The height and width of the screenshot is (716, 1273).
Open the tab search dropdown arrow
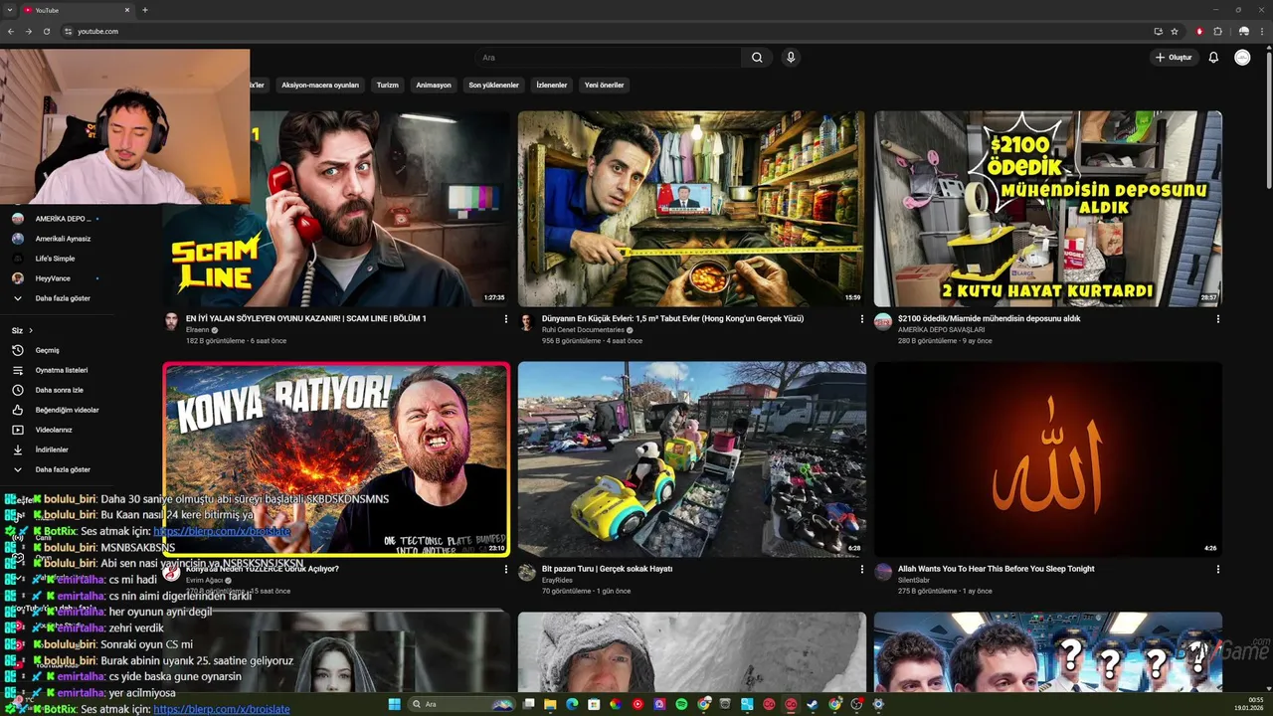click(9, 10)
